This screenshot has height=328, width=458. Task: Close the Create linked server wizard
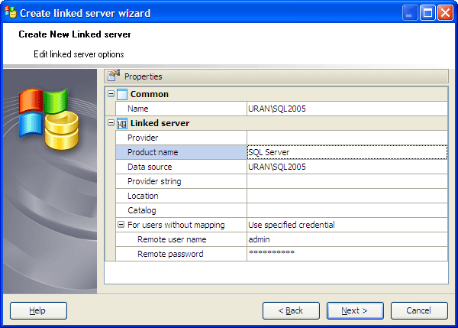click(445, 13)
